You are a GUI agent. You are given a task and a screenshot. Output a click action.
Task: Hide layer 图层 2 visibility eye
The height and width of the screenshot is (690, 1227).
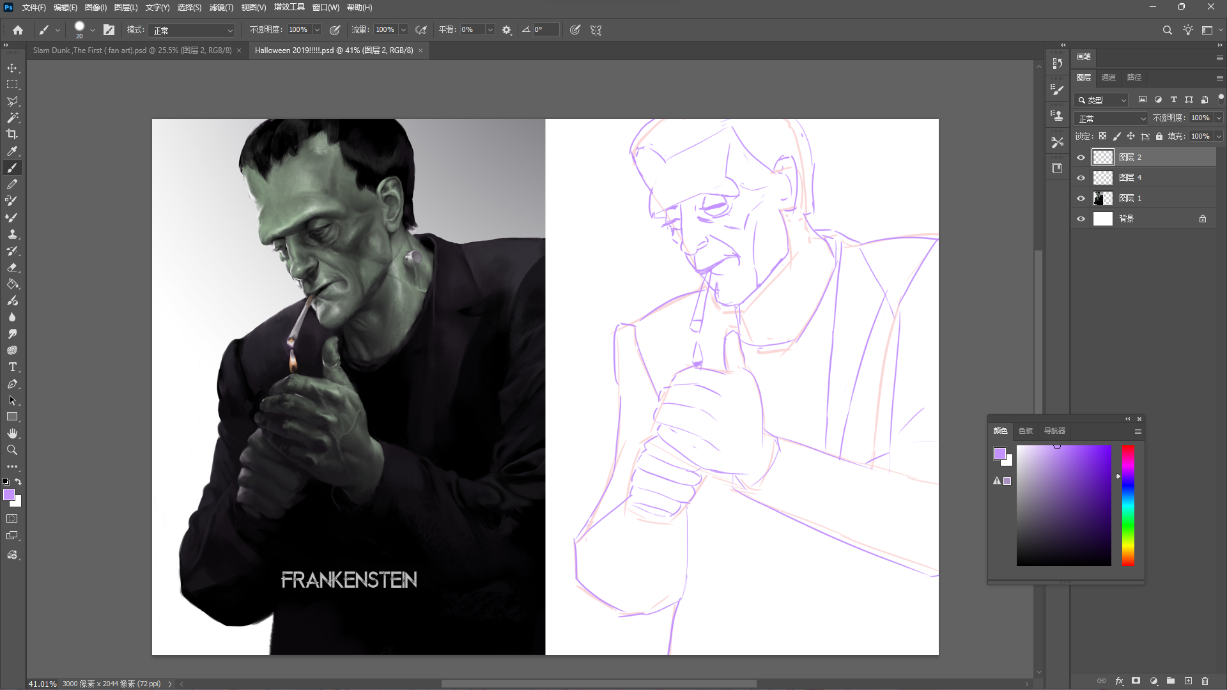pos(1081,157)
